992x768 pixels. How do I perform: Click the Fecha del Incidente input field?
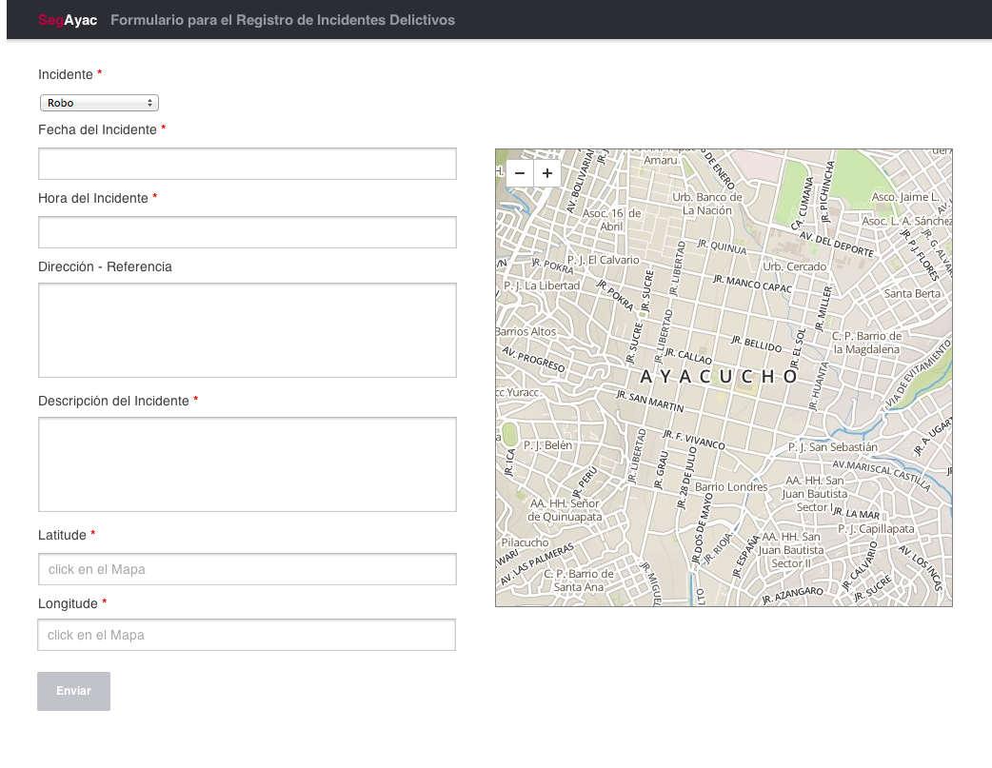click(x=247, y=163)
